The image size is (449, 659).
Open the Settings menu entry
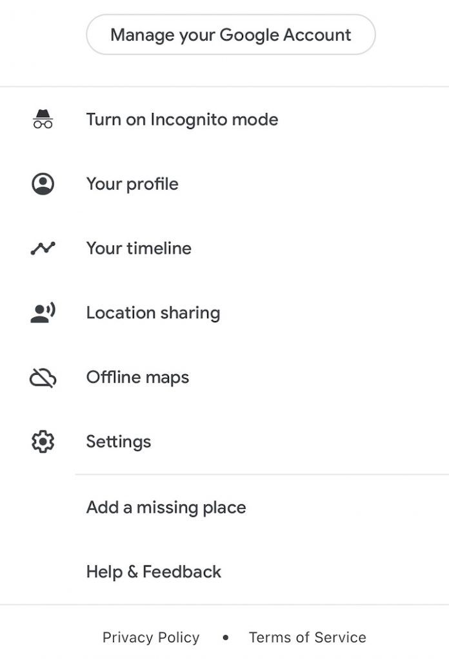point(119,441)
